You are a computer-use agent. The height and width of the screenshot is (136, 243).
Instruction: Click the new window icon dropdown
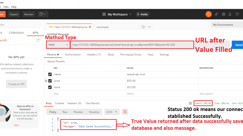[x=43, y=14]
